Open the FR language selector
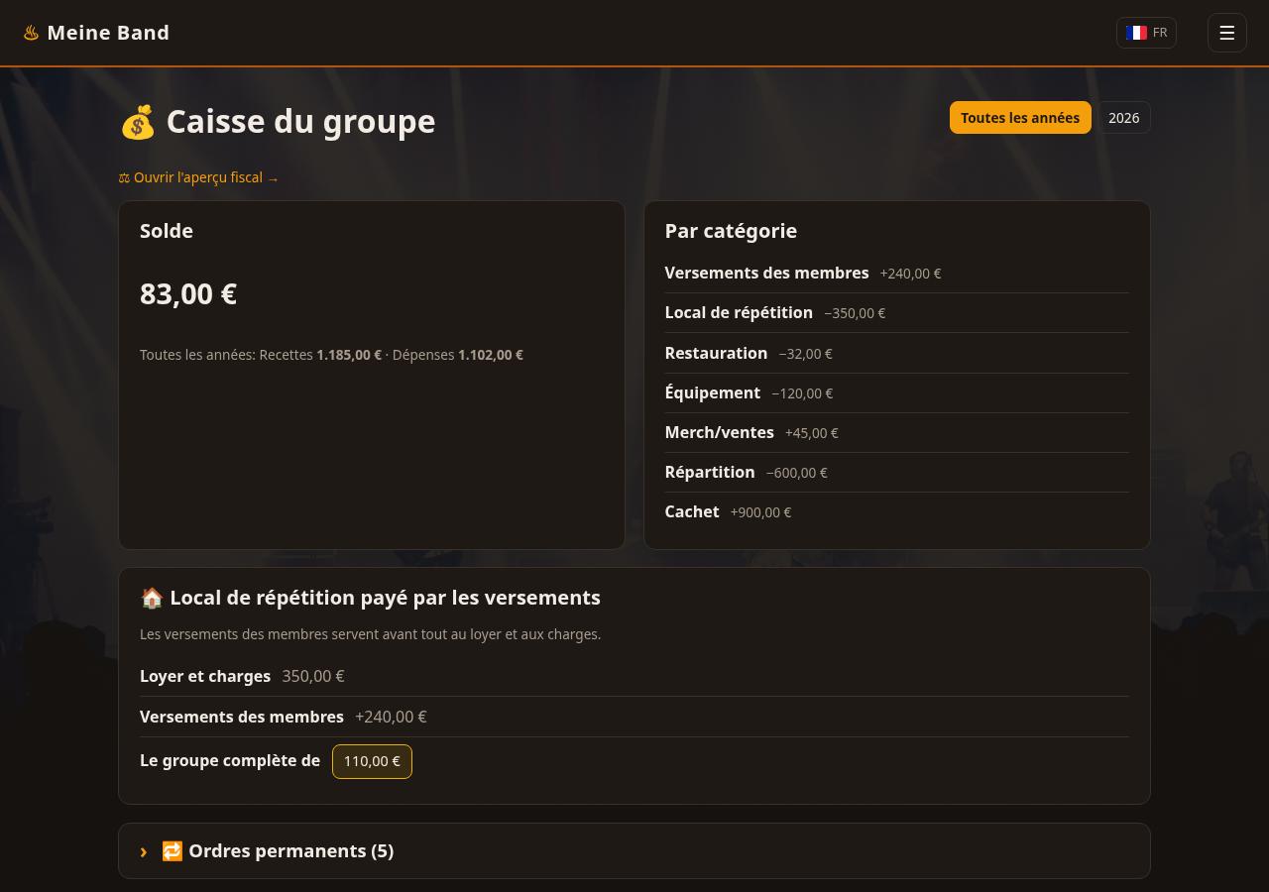 (x=1146, y=33)
